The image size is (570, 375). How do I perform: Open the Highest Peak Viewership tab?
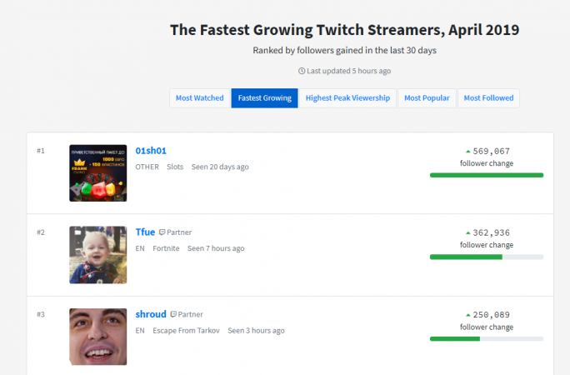347,98
